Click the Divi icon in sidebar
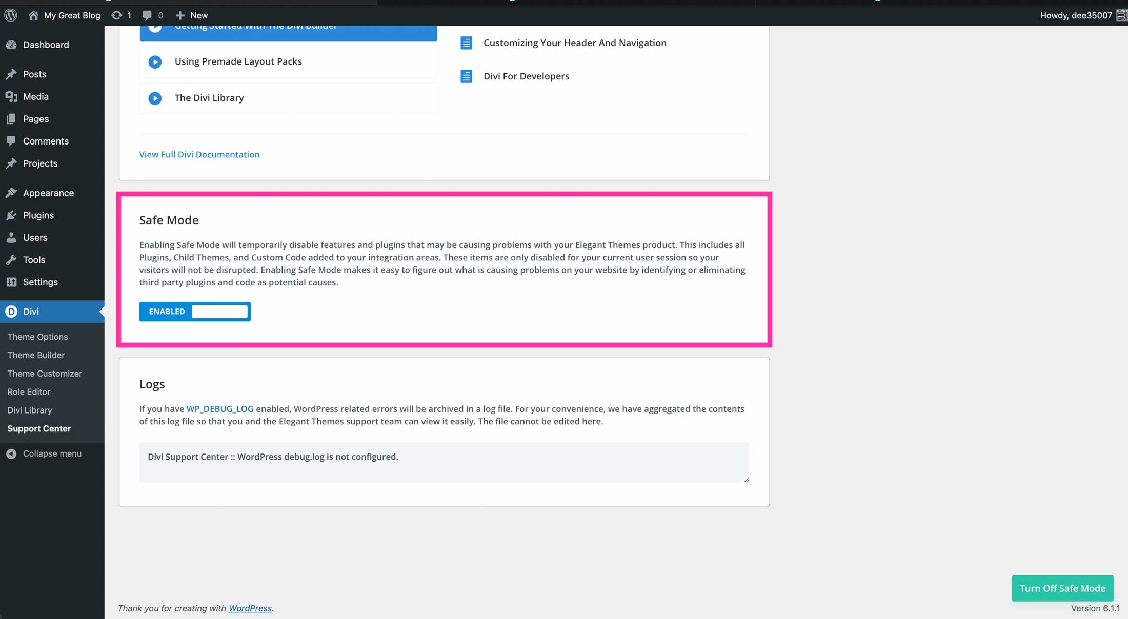The height and width of the screenshot is (619, 1128). 11,311
